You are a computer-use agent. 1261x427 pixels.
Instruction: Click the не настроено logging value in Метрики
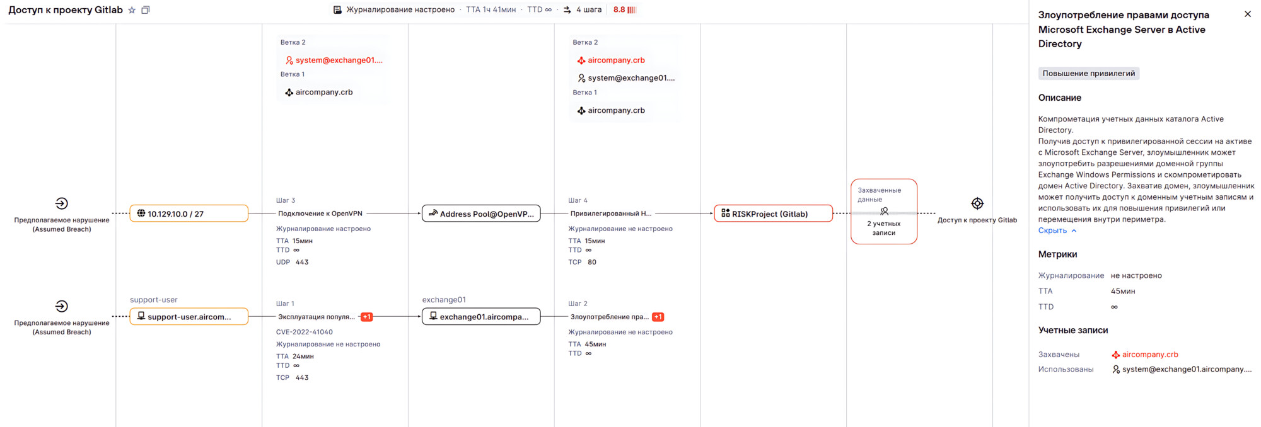[x=1136, y=276]
